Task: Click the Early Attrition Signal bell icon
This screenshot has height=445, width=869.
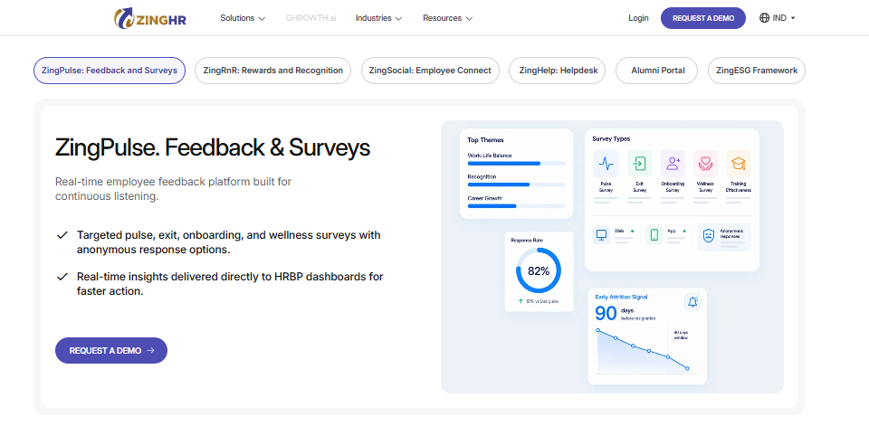Action: (692, 302)
